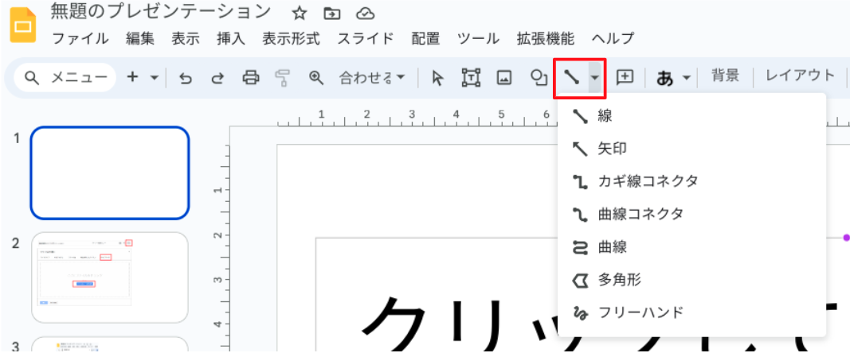Select the text box tool
Image resolution: width=850 pixels, height=353 pixels.
click(x=471, y=78)
